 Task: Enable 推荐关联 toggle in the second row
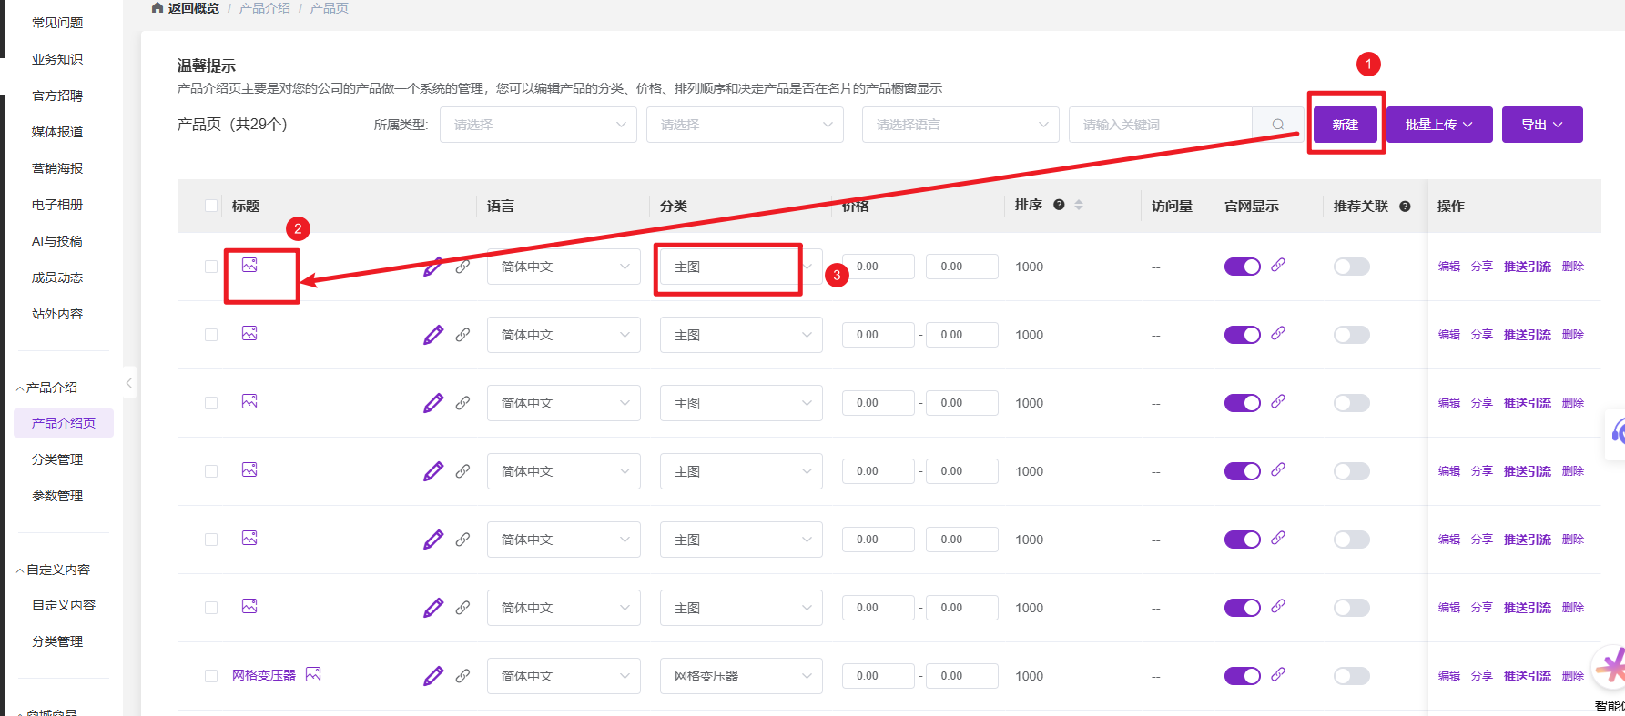1351,335
